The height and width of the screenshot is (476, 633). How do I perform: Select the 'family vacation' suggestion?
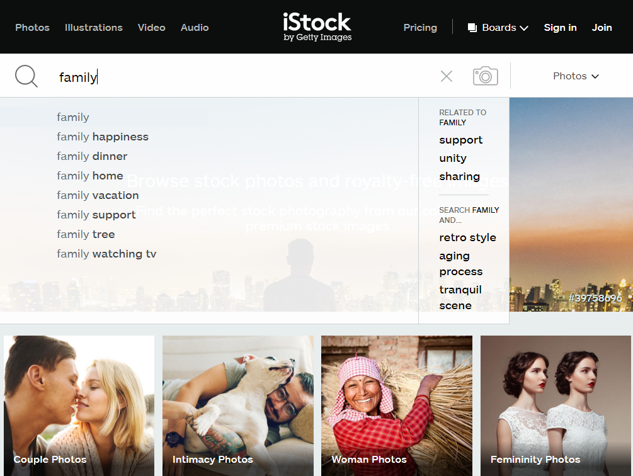tap(98, 195)
